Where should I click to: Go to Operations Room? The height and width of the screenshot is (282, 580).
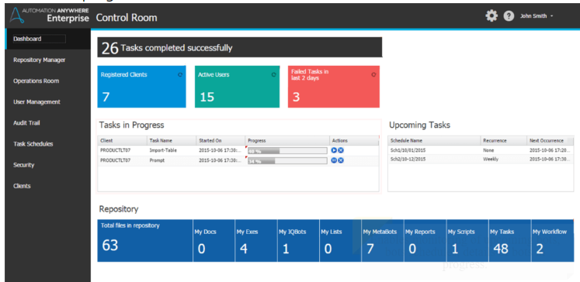coord(36,81)
